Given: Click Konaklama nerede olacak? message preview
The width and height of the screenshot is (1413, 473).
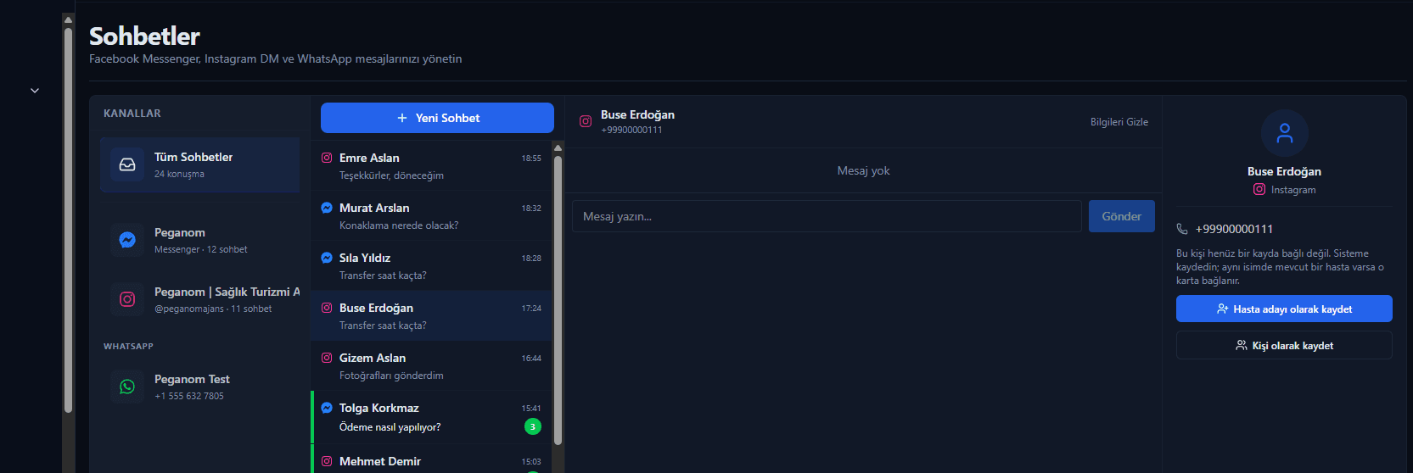Looking at the screenshot, I should coord(399,225).
